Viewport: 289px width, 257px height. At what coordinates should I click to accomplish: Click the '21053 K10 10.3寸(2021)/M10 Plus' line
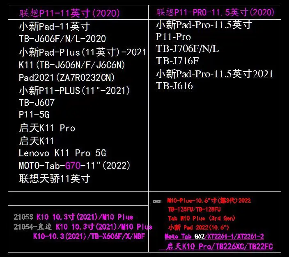pyautogui.click(x=73, y=217)
